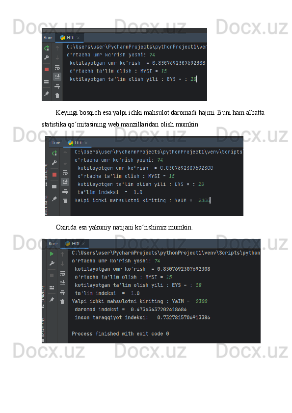Click the trash Clear All icon in the third console

[x=62, y=302]
